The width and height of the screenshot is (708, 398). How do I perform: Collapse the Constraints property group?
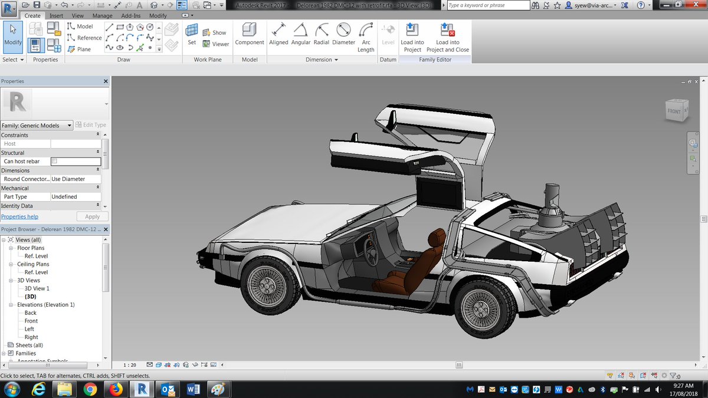coord(97,135)
